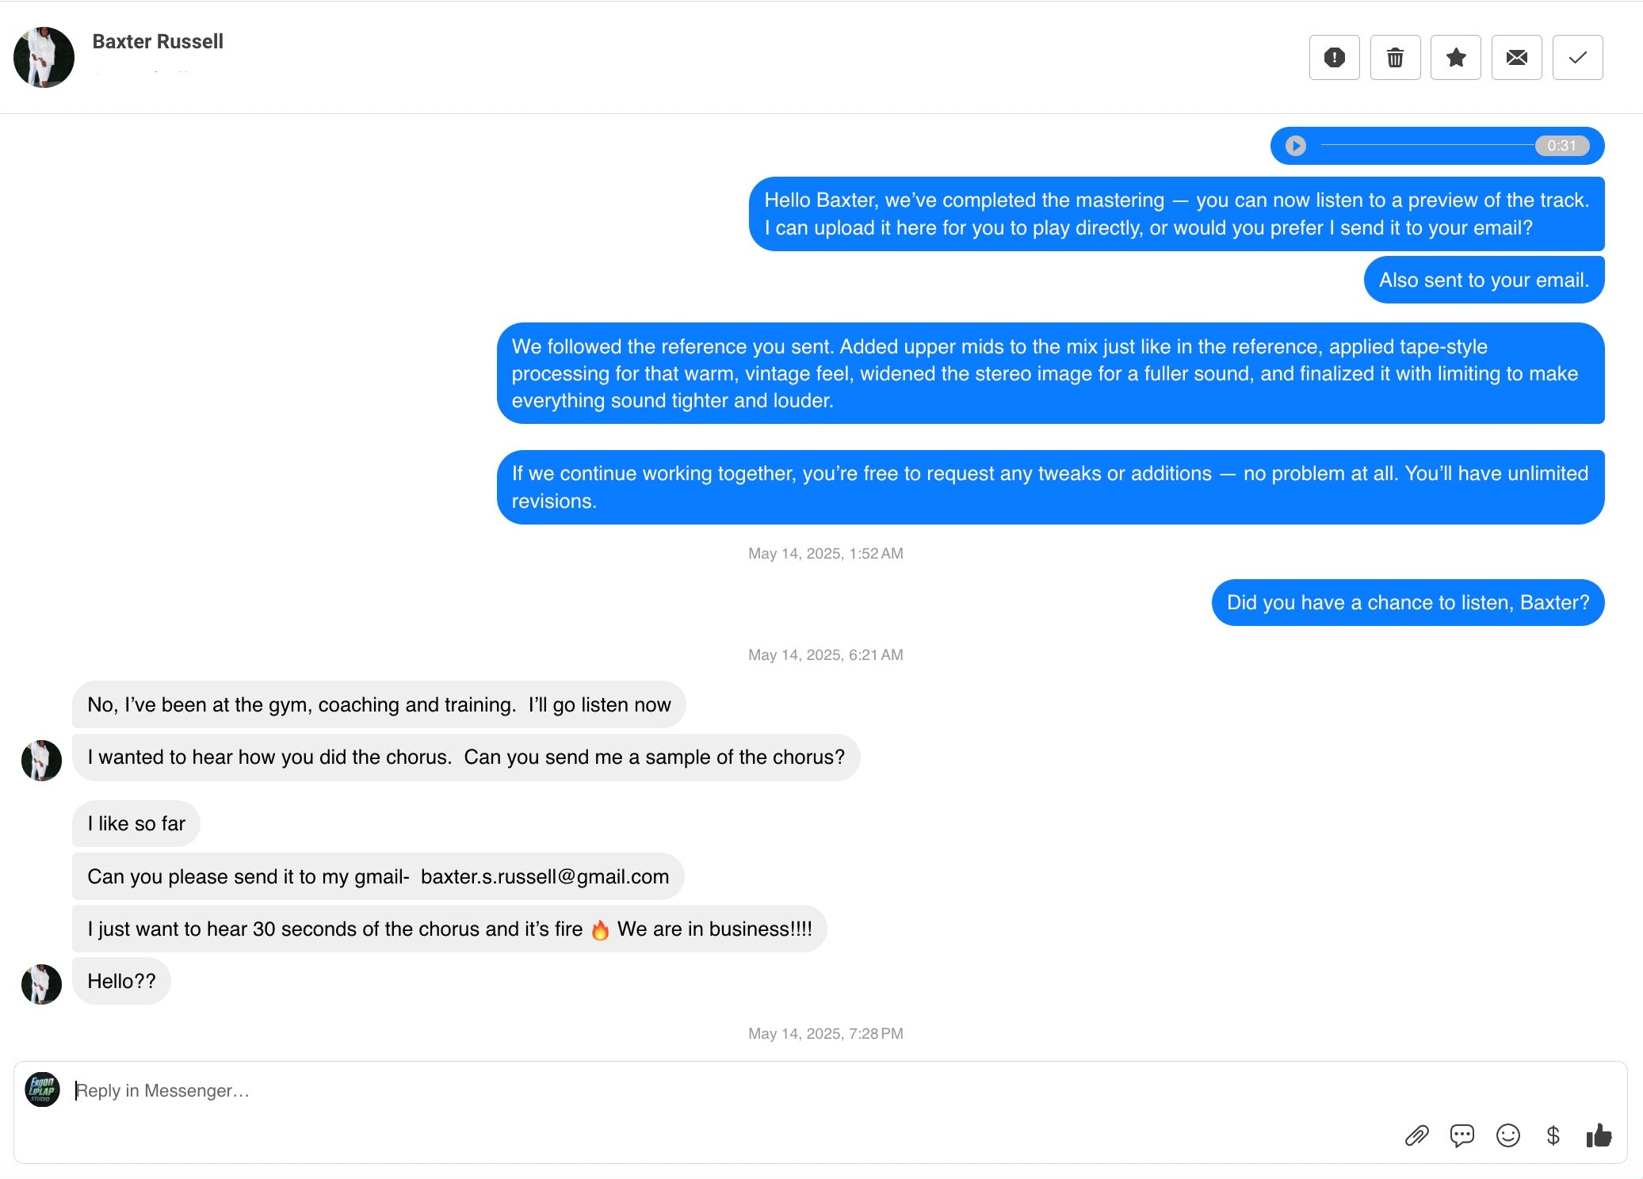Click the baxter.s.russell@gmail.com email address

pos(544,876)
